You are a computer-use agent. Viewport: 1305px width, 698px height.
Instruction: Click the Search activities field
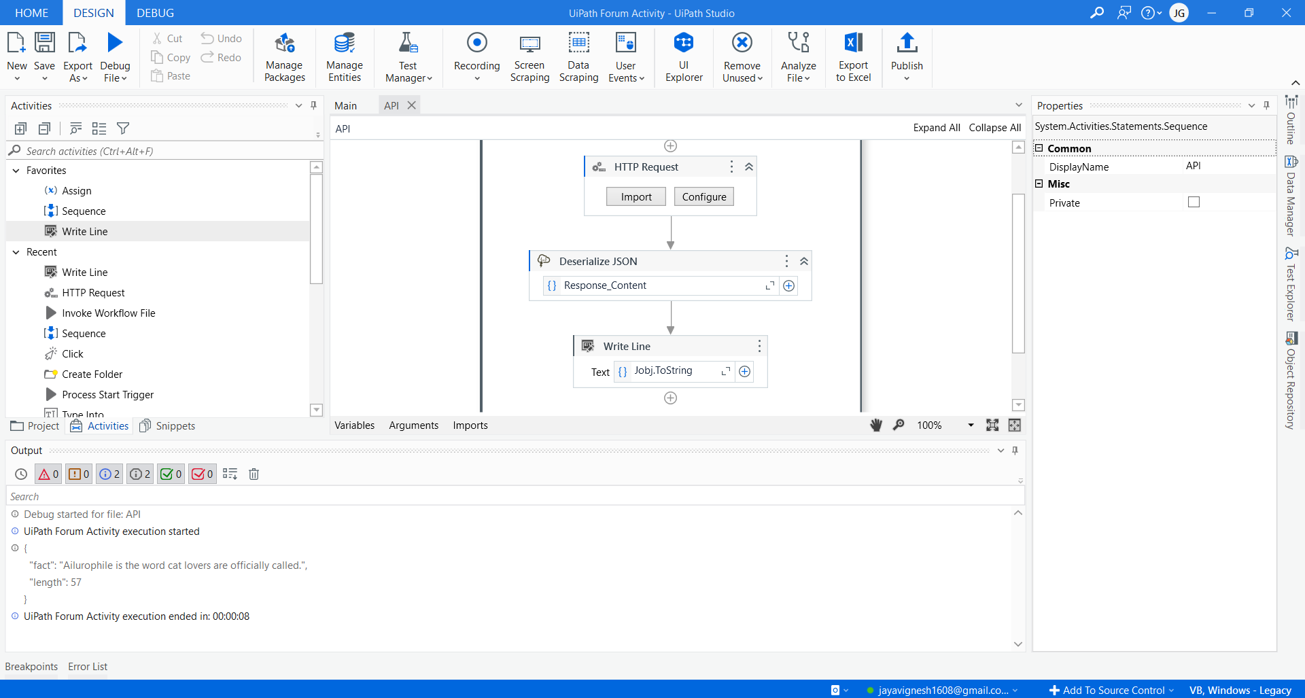(x=163, y=151)
